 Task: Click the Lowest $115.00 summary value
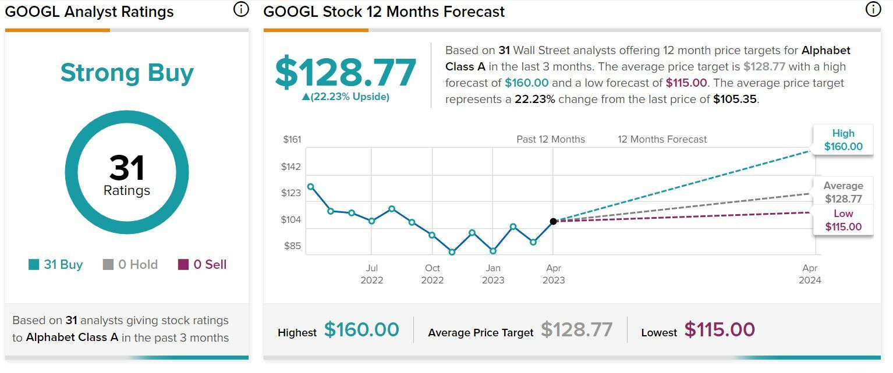[x=720, y=330]
